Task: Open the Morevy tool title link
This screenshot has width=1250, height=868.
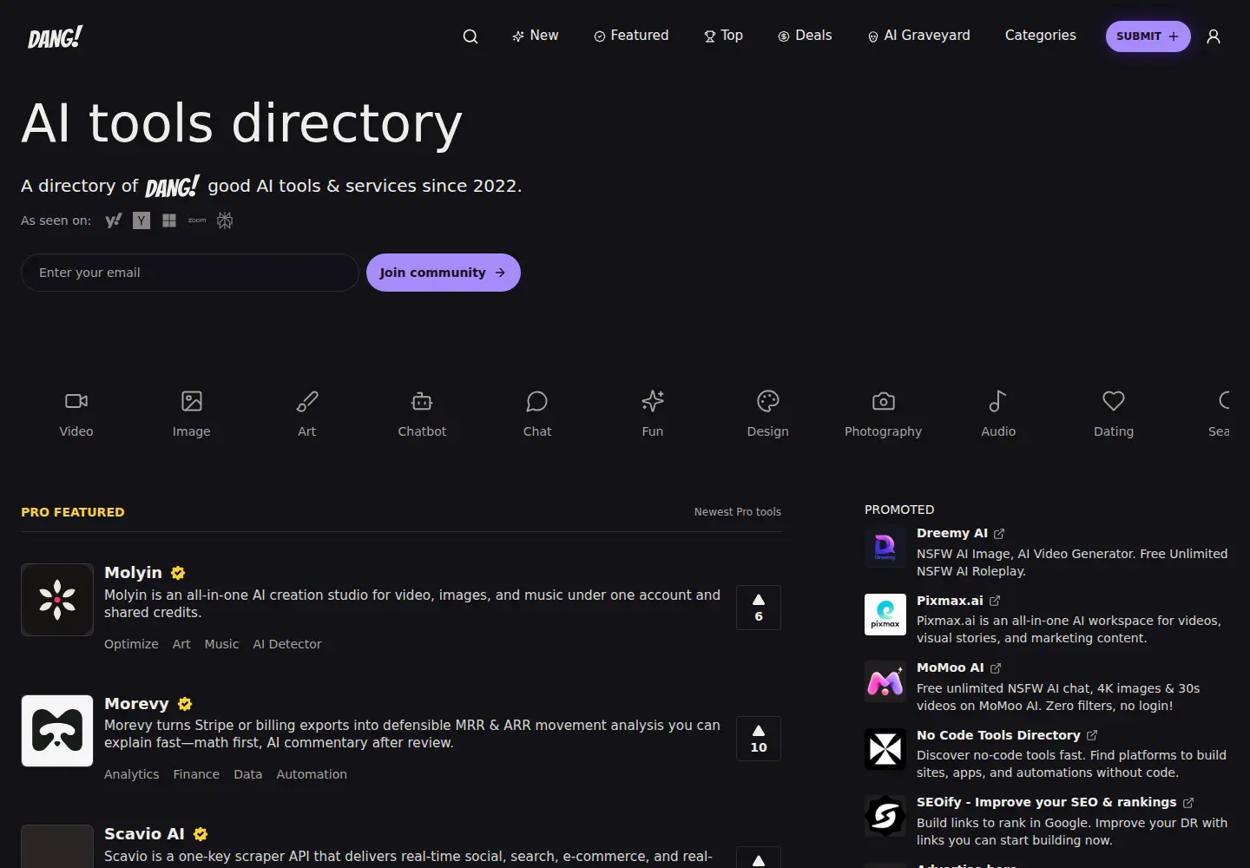Action: tap(136, 704)
